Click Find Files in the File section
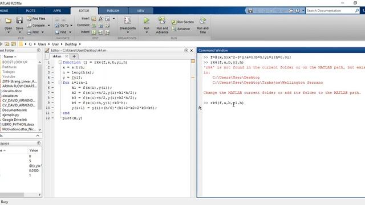 (x=36, y=18)
